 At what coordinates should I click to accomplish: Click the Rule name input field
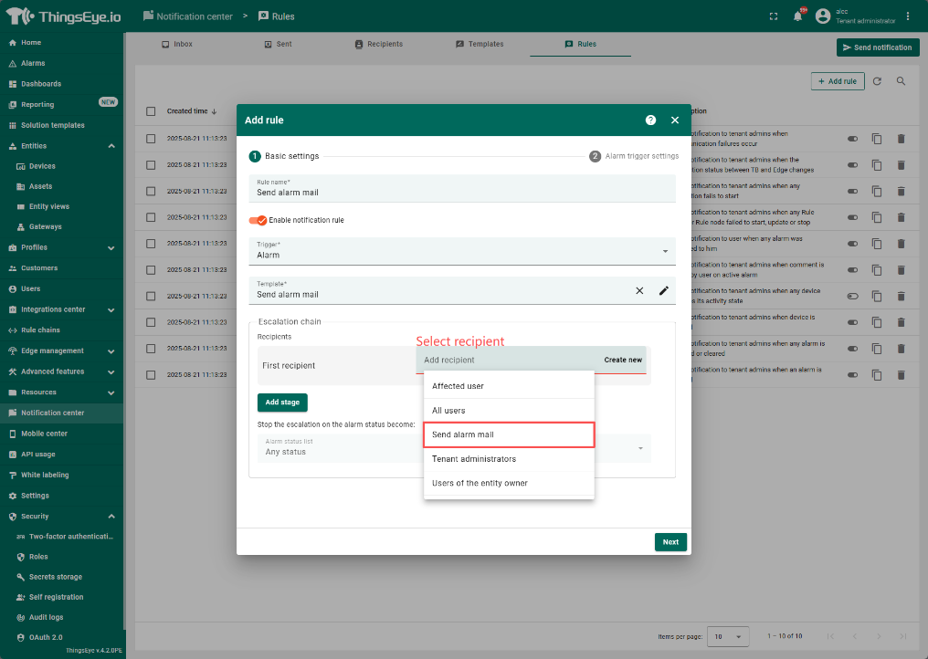click(x=461, y=193)
